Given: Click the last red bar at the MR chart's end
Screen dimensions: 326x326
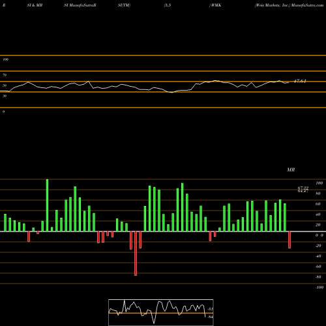Looking at the screenshot, I should tap(289, 240).
